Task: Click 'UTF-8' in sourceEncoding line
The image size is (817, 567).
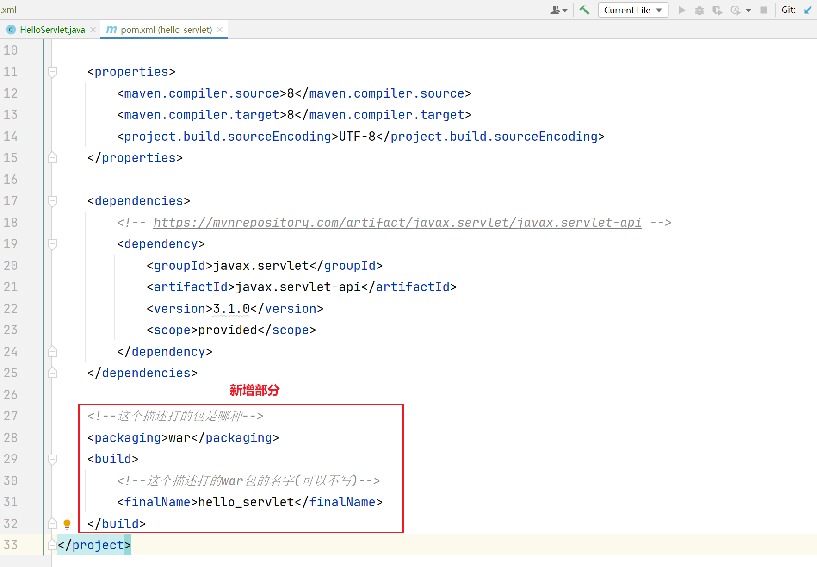Action: coord(357,137)
